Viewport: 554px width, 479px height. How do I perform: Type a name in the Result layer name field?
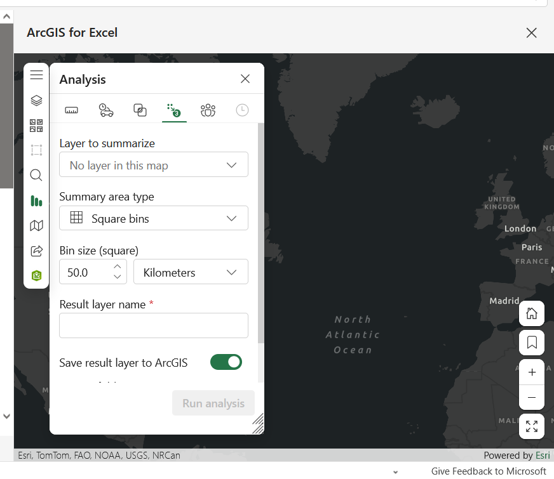[153, 325]
